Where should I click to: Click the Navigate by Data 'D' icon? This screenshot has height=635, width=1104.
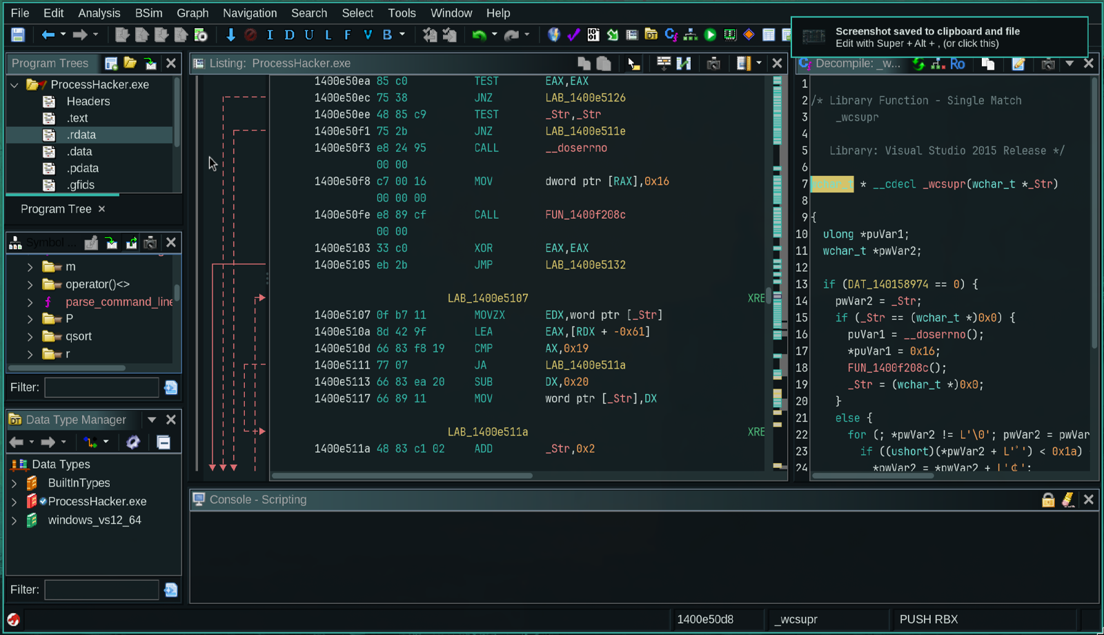[289, 35]
